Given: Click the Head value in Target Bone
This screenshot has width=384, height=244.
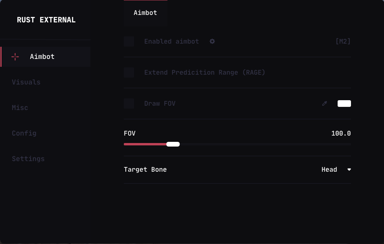Looking at the screenshot, I should pos(329,170).
